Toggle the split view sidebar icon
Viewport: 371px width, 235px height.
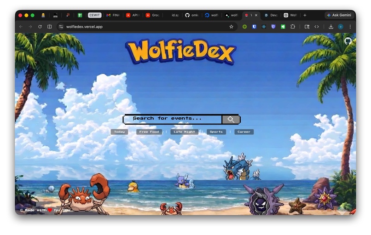coord(49,27)
